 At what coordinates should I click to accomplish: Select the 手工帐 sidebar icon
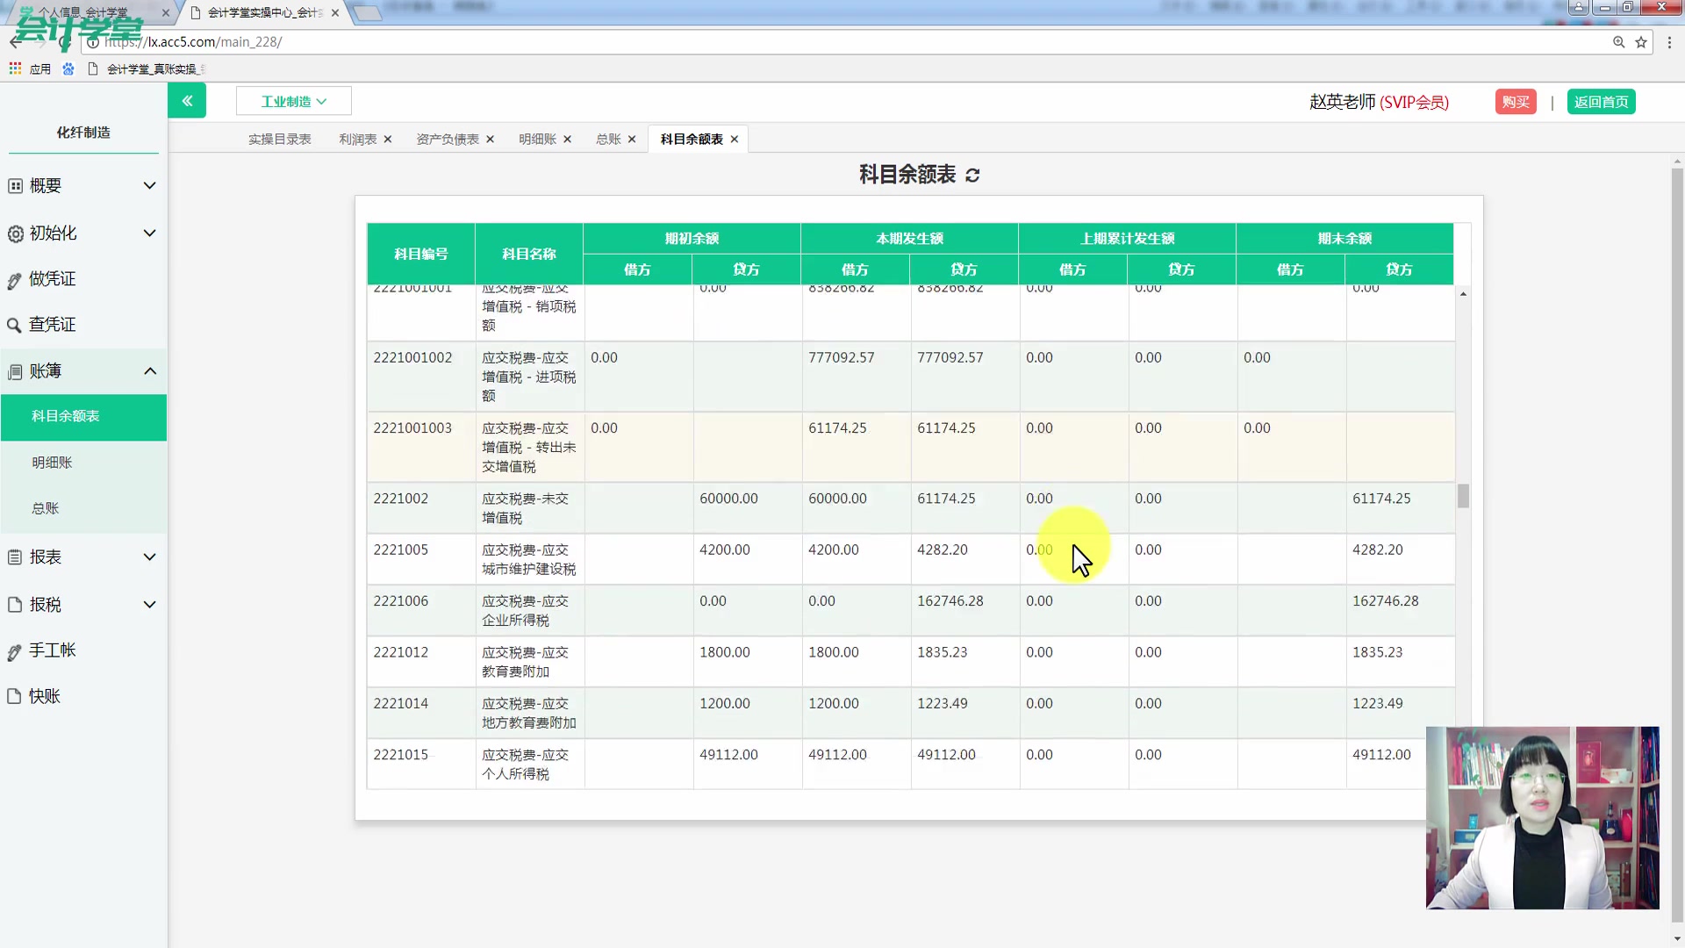click(x=14, y=650)
